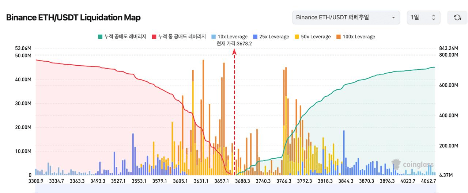Click the 4023.7 x-axis price label
The image size is (468, 193).
[x=408, y=181]
